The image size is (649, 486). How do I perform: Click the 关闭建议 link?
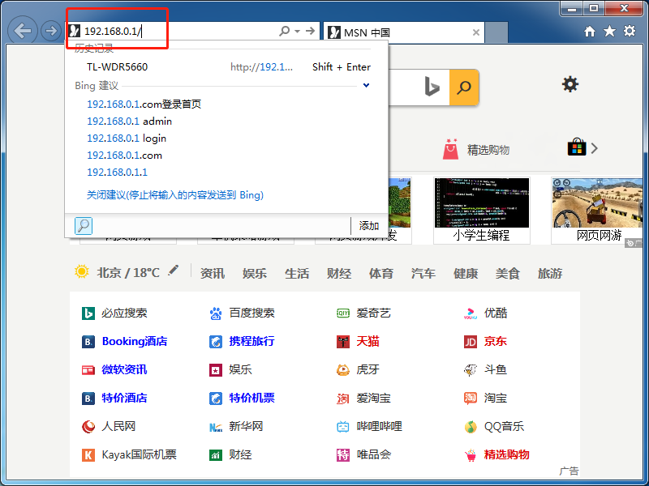[174, 194]
